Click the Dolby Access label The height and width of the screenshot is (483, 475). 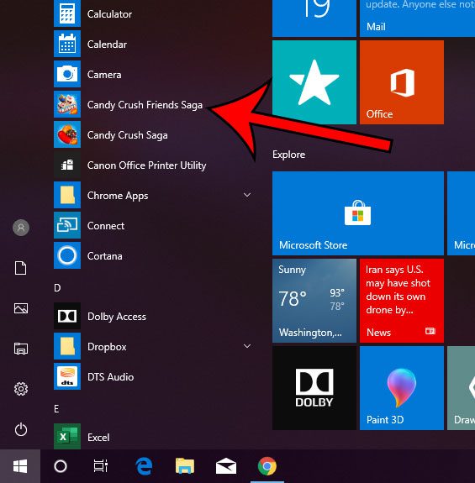tap(117, 317)
